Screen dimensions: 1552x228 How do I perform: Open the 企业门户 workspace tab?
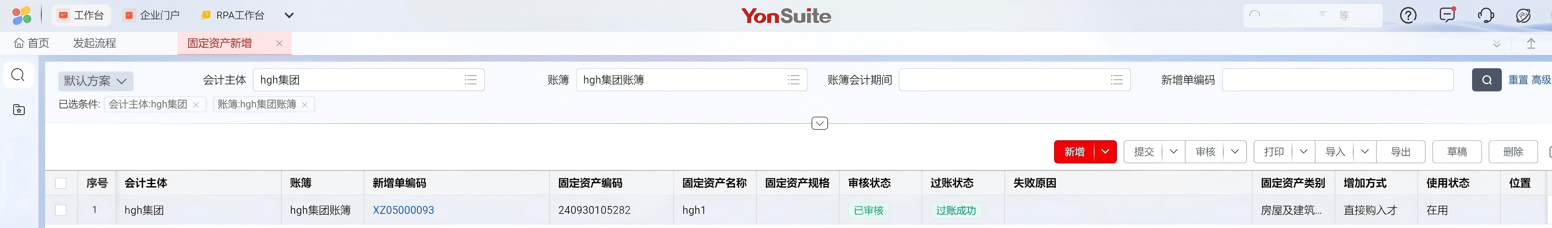[x=152, y=15]
